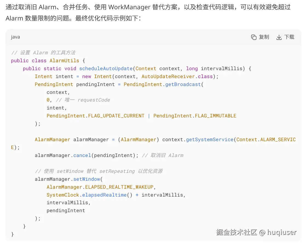The image size is (303, 243).
Task: Click the alarmManager.setWindow call
Action: [67, 179]
